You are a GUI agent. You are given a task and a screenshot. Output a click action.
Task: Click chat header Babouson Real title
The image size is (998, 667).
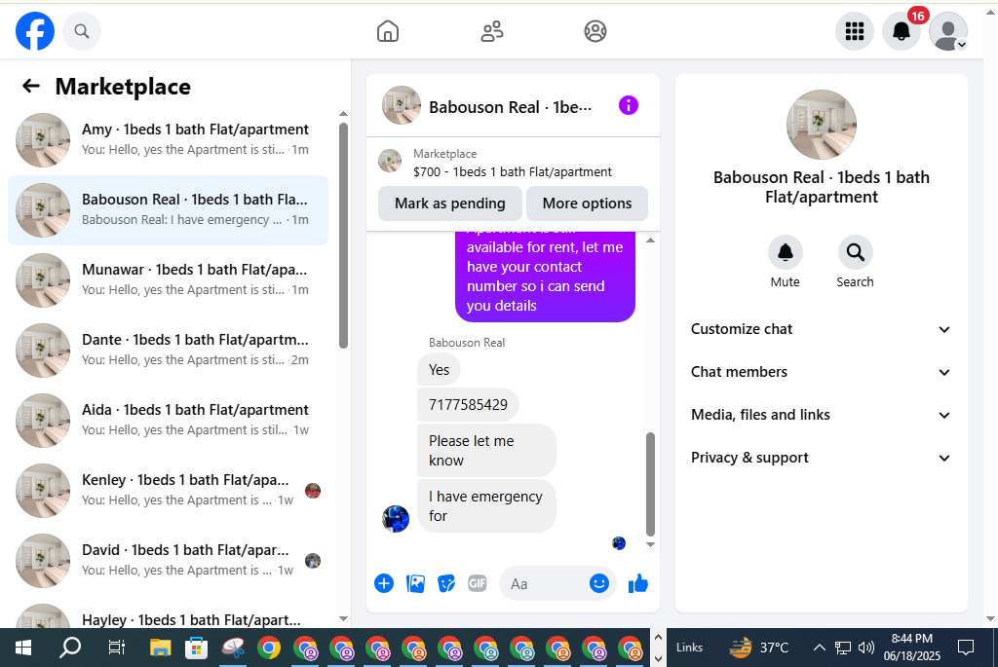(x=510, y=107)
